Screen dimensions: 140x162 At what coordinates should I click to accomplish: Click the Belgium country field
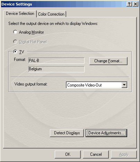56,69
